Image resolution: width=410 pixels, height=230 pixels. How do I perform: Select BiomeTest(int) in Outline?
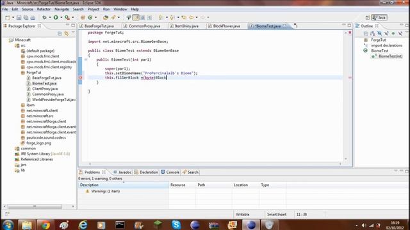click(390, 56)
